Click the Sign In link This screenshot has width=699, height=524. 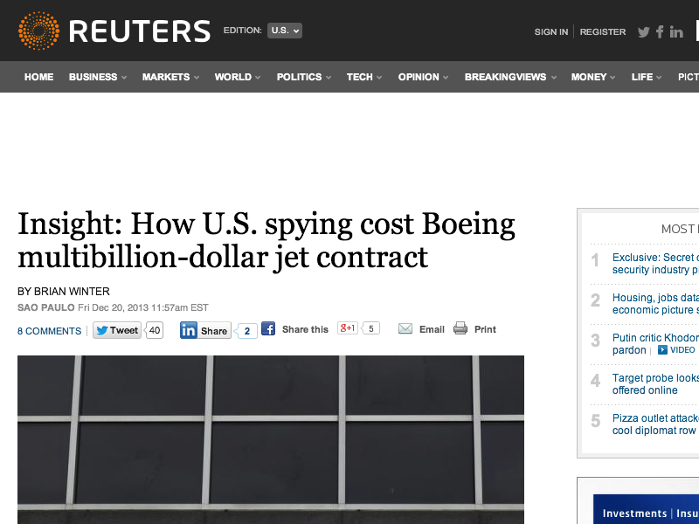(551, 31)
